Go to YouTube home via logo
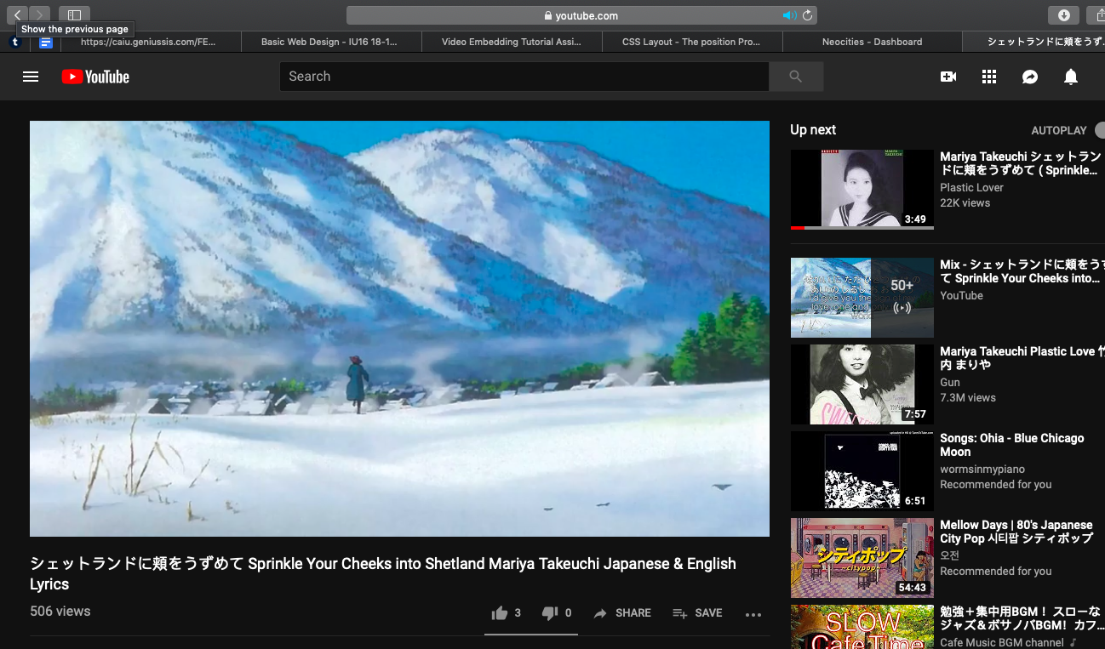The image size is (1105, 649). [x=95, y=77]
